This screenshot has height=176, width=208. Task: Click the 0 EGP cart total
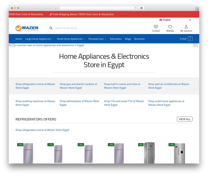point(183,39)
